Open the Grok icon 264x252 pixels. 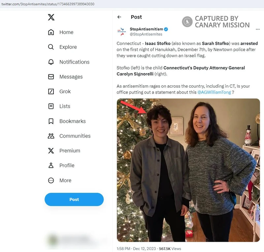coord(51,91)
